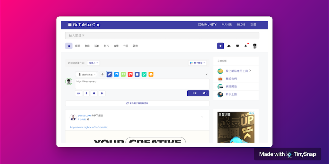Image resolution: width=329 pixels, height=164 pixels.
Task: Open the globe privacy dropdown next to 分享
Action: pyautogui.click(x=205, y=93)
